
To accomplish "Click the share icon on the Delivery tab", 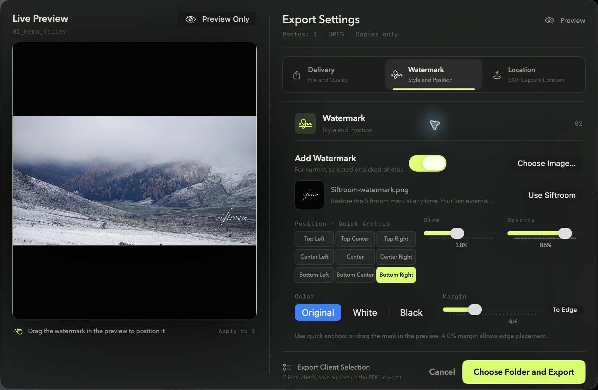I will (x=297, y=75).
